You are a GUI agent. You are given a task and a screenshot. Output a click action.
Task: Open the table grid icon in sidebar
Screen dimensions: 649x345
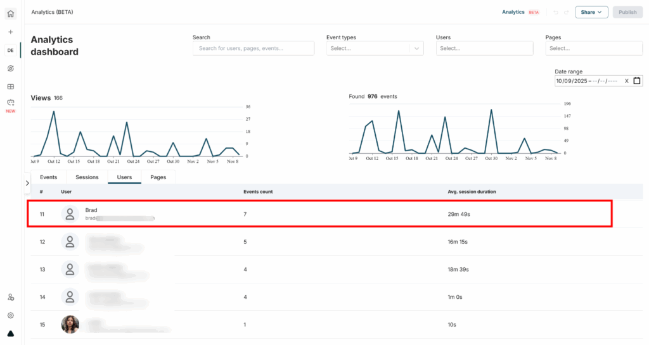tap(10, 87)
